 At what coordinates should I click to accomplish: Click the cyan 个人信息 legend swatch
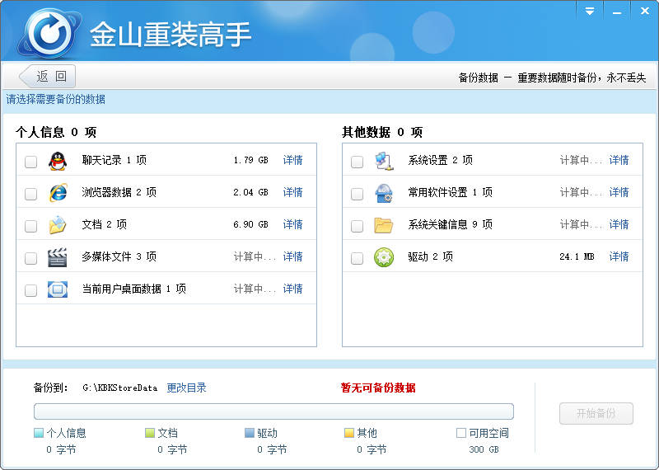39,433
